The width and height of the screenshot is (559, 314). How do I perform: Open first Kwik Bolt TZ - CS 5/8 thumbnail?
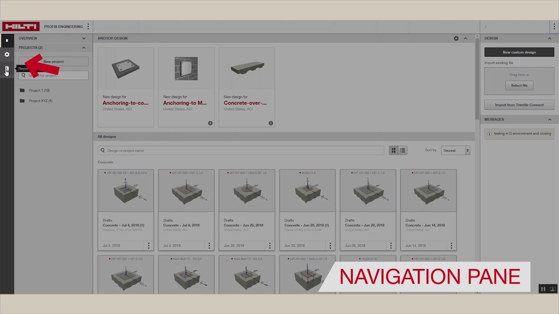pos(186,275)
